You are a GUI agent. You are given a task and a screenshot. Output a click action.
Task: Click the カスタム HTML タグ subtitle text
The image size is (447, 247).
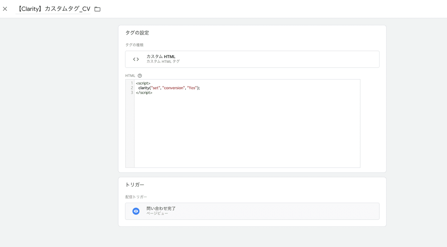point(163,61)
